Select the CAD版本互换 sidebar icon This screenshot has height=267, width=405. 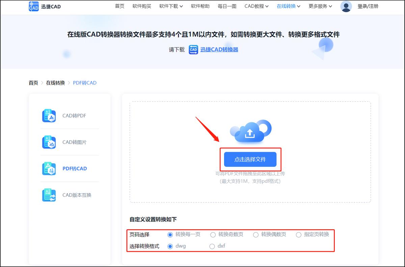point(49,195)
